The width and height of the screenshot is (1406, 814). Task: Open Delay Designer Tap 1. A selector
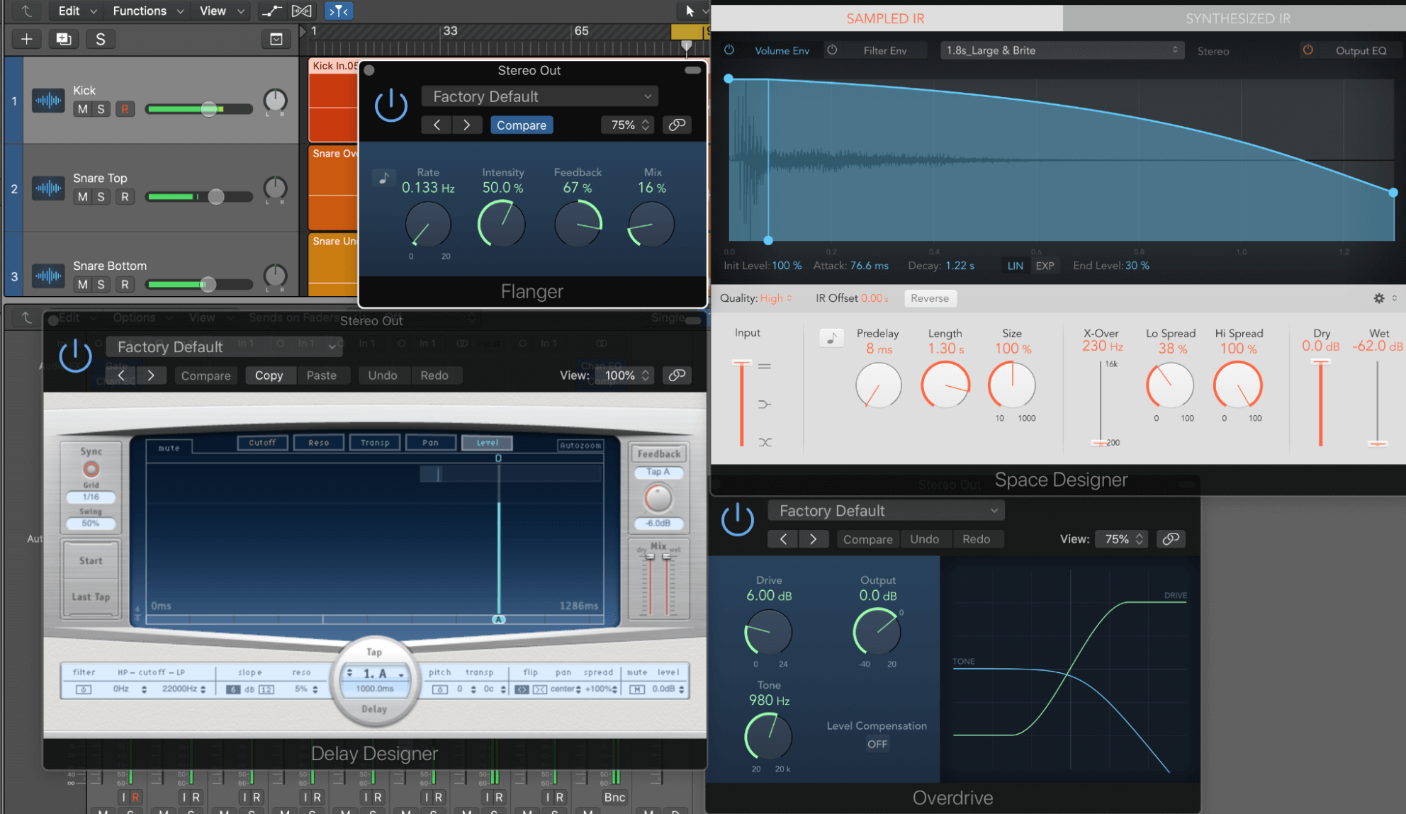[374, 673]
